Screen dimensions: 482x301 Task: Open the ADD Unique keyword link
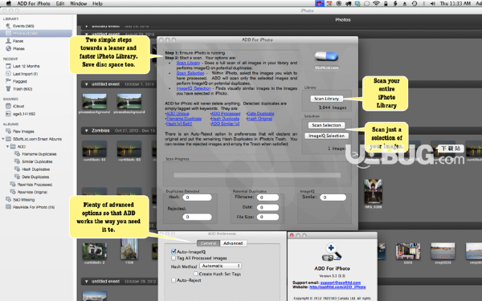(x=178, y=114)
